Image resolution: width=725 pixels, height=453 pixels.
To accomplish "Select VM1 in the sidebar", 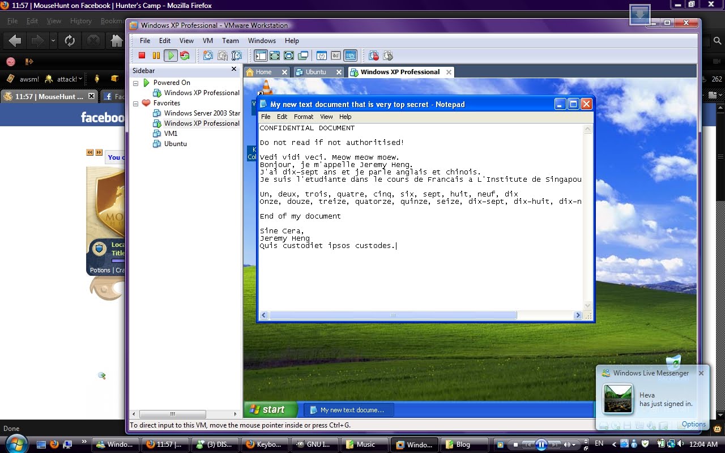I will tap(170, 134).
